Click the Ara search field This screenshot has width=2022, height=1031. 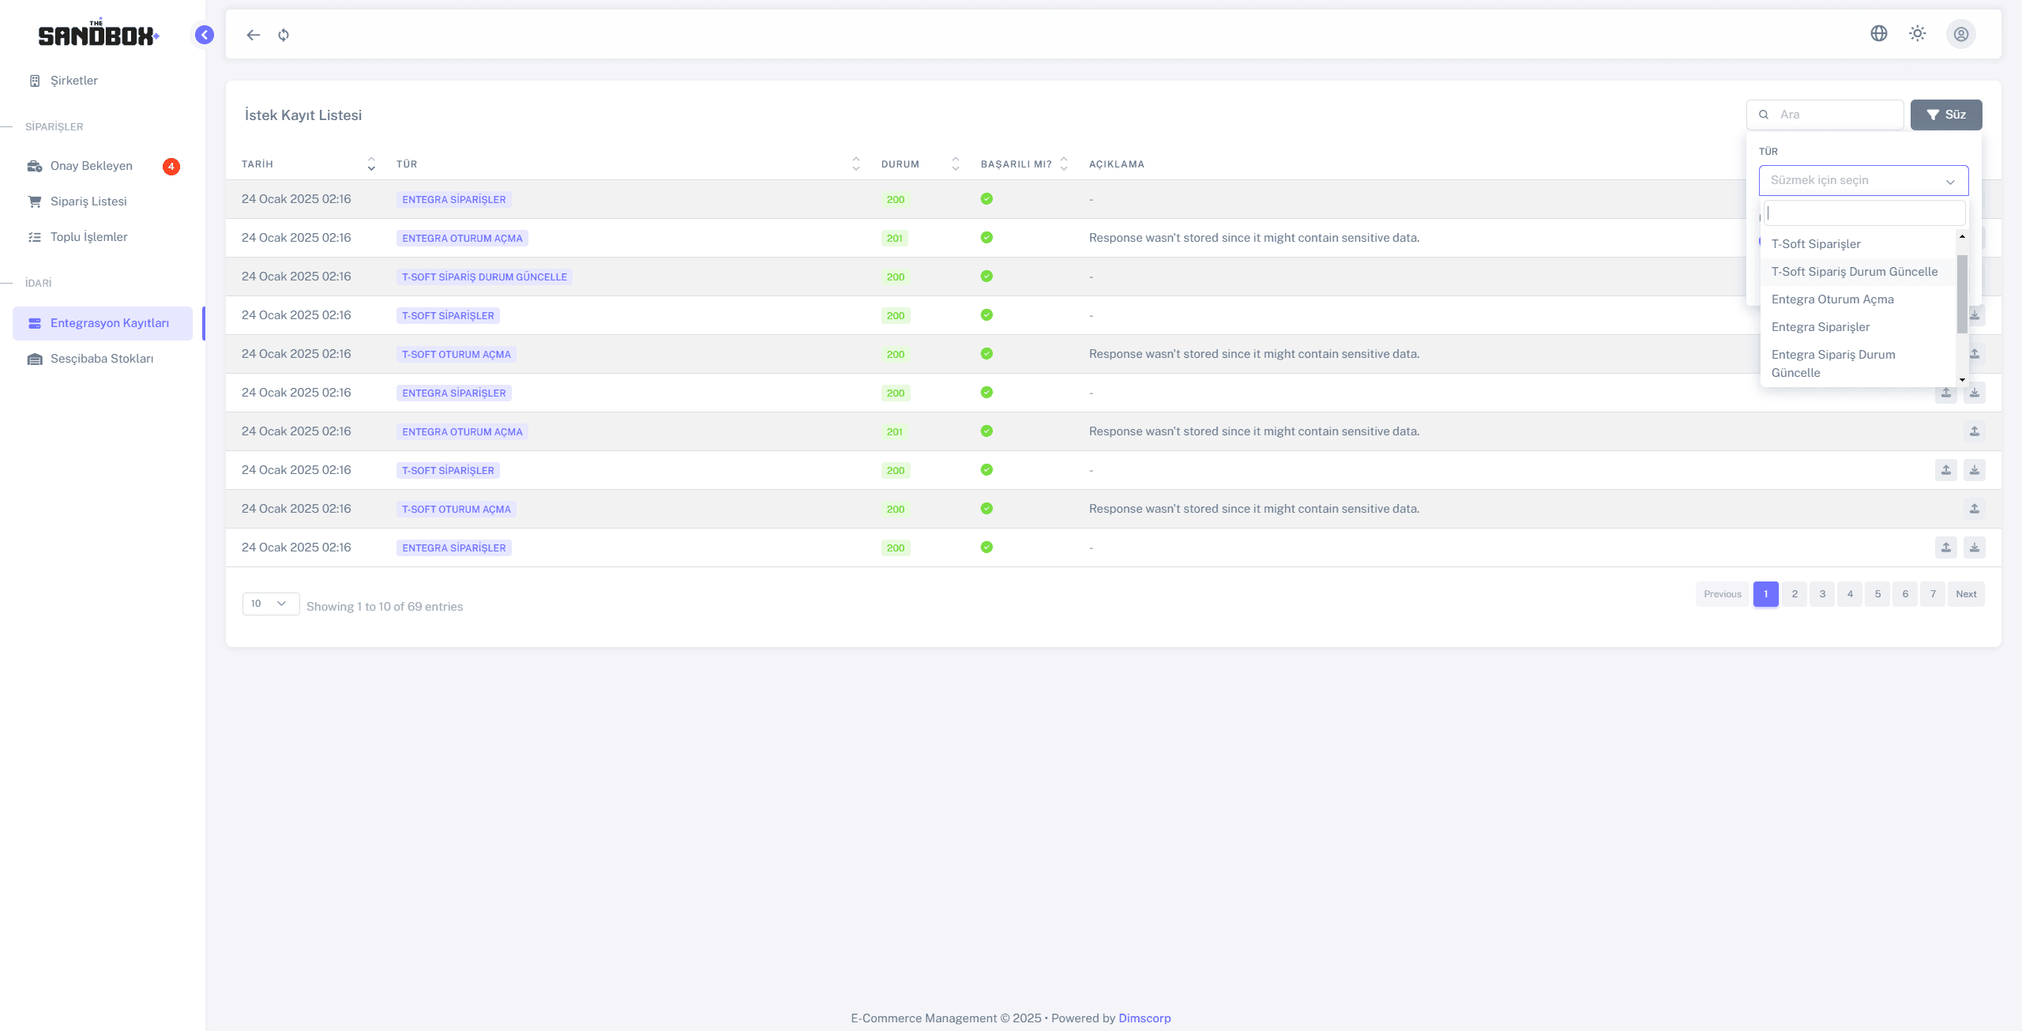coord(1834,115)
